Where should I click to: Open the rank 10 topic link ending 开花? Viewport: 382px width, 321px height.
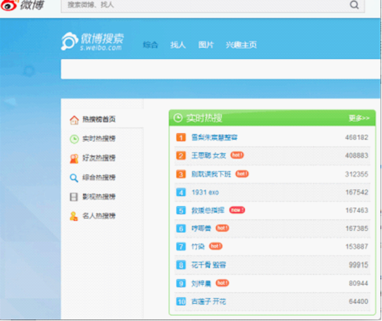click(x=209, y=302)
